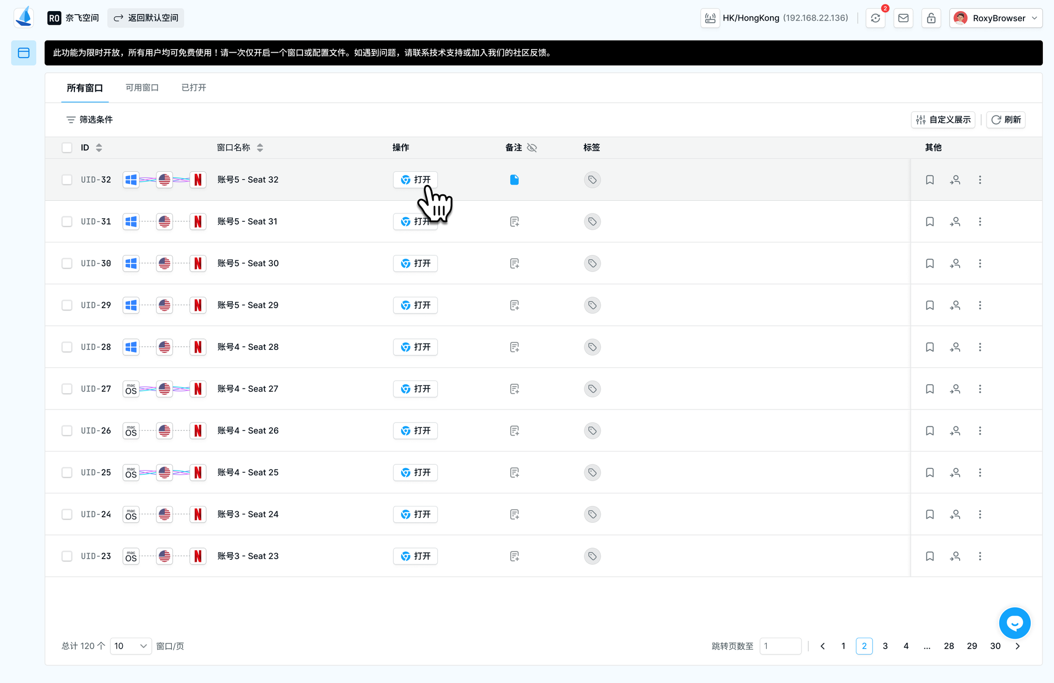
Task: Open the customer support chat bubble
Action: [1014, 622]
